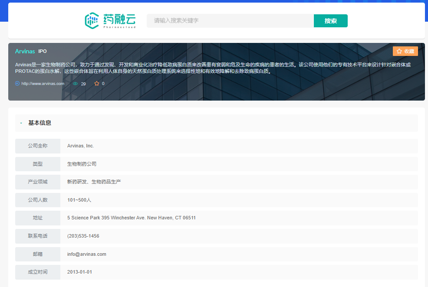Open the www.arvinas.com website link

coord(43,84)
